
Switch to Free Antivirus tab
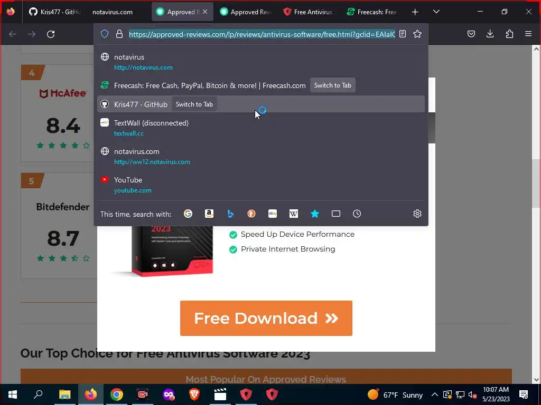pyautogui.click(x=309, y=12)
